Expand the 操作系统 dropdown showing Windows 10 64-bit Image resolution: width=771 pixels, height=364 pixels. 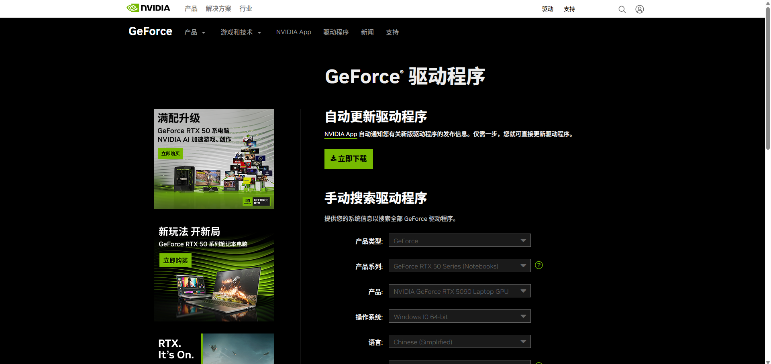[x=459, y=316]
